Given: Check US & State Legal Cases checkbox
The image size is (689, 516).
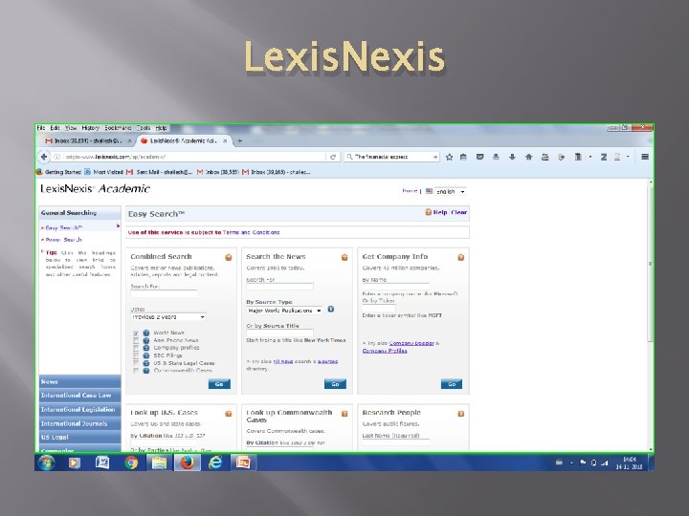Looking at the screenshot, I should pyautogui.click(x=136, y=363).
